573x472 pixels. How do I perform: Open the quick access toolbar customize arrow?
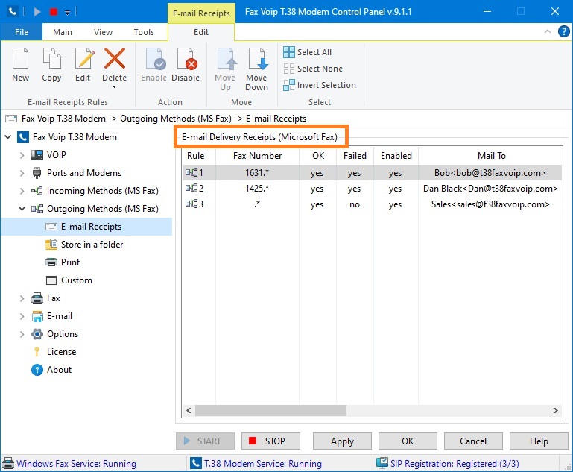click(67, 13)
